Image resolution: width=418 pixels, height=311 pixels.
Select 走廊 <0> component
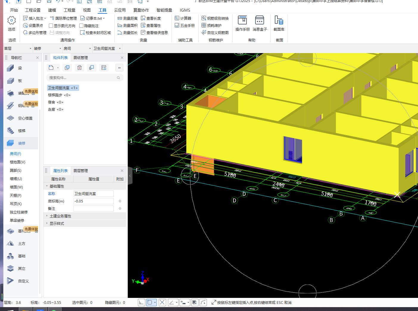point(56,109)
